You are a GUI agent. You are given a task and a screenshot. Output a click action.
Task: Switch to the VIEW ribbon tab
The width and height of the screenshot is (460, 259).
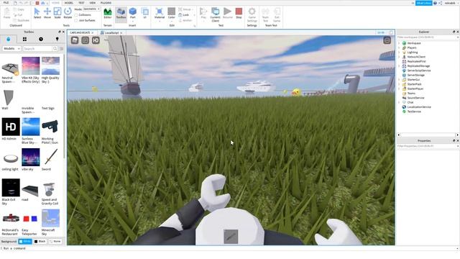point(93,3)
